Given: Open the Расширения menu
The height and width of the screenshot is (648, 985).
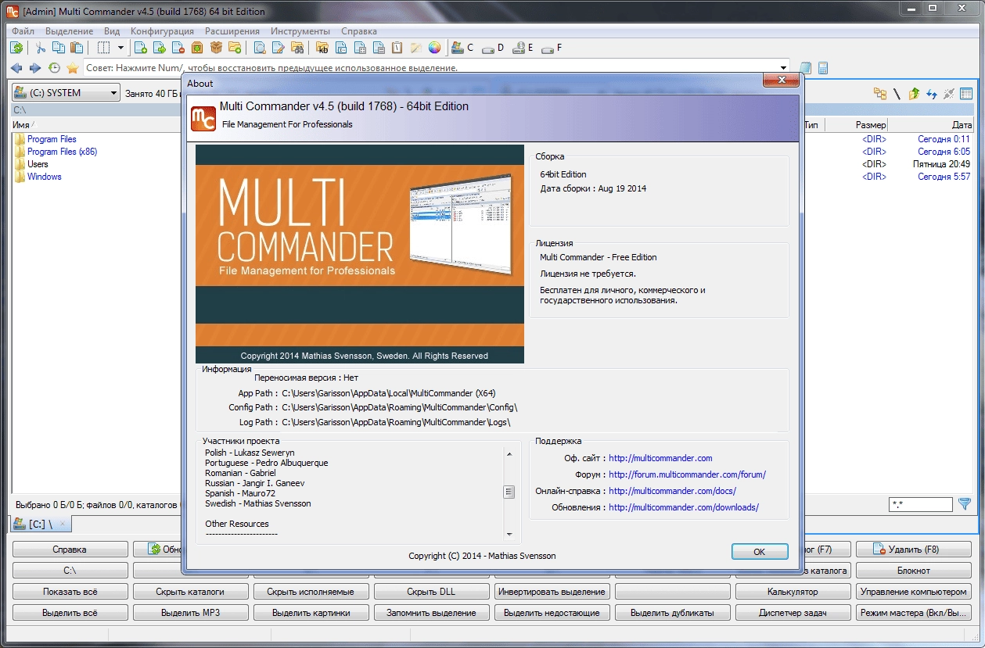Looking at the screenshot, I should coord(232,31).
